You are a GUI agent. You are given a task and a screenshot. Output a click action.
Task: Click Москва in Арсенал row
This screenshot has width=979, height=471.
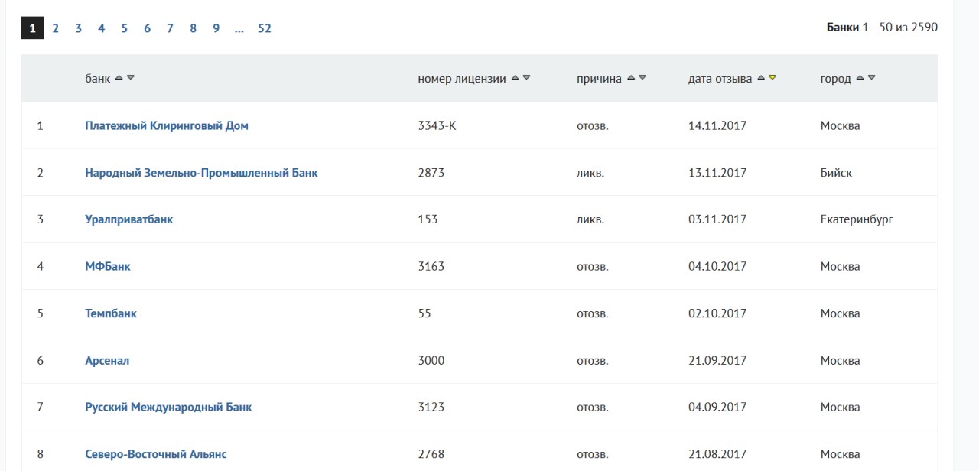[840, 361]
